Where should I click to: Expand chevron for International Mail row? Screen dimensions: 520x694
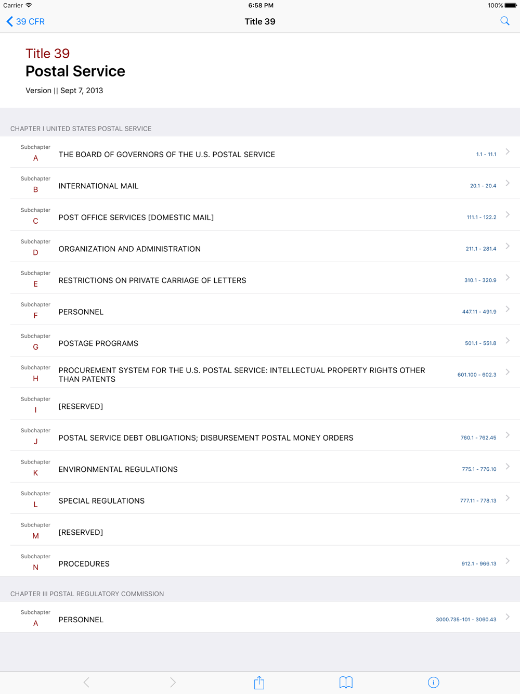click(508, 183)
